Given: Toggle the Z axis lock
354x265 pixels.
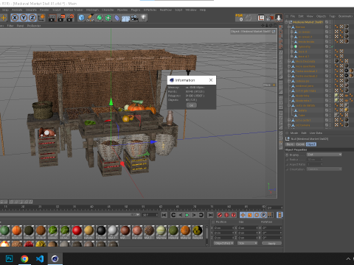Looking at the screenshot, I should coord(32,18).
